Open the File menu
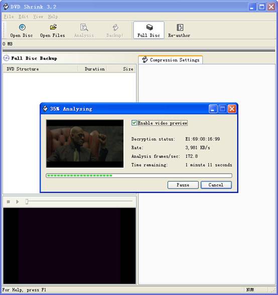Screen dimensions: 278x295 pyautogui.click(x=9, y=17)
